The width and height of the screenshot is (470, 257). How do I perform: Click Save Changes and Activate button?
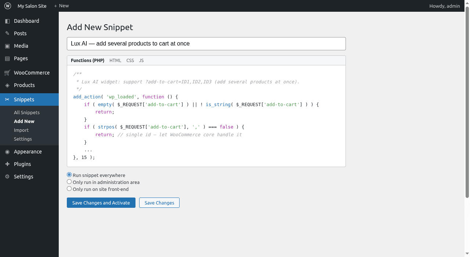click(101, 203)
